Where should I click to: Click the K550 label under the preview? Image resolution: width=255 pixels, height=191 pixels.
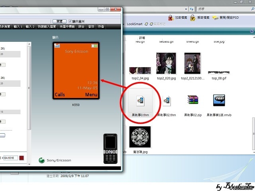(76, 105)
